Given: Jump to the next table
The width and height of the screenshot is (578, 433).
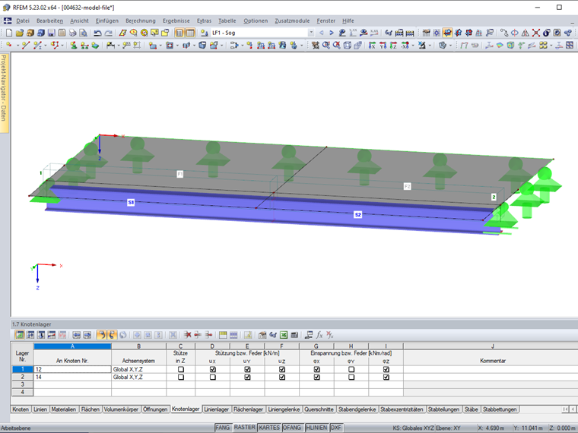Looking at the screenshot, I should tap(87, 335).
